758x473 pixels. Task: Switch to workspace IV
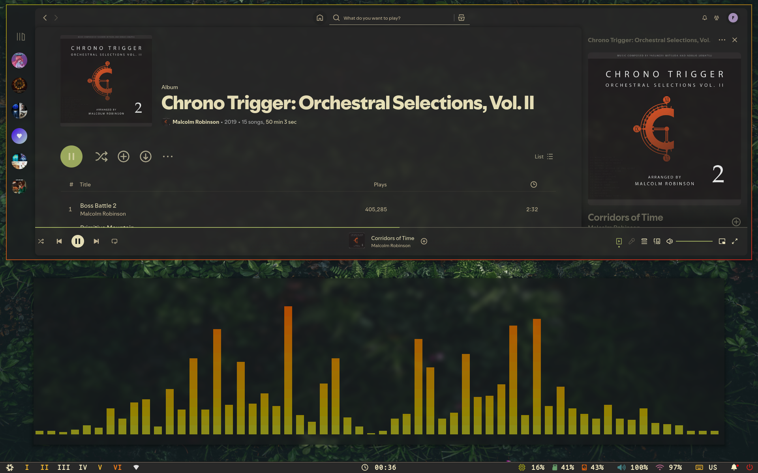83,467
